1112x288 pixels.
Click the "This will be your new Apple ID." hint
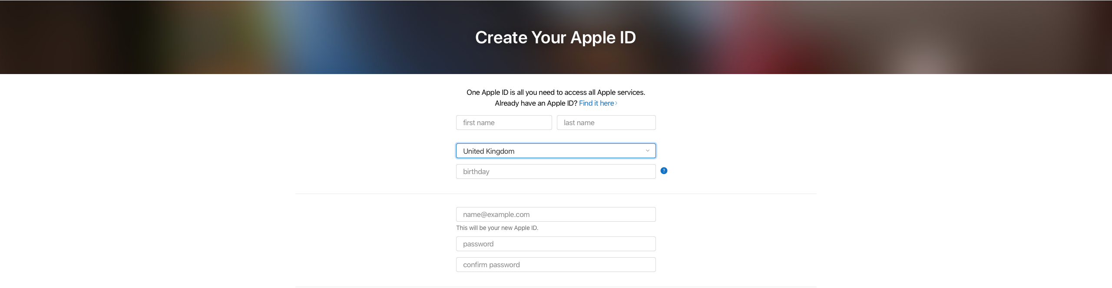pos(497,228)
